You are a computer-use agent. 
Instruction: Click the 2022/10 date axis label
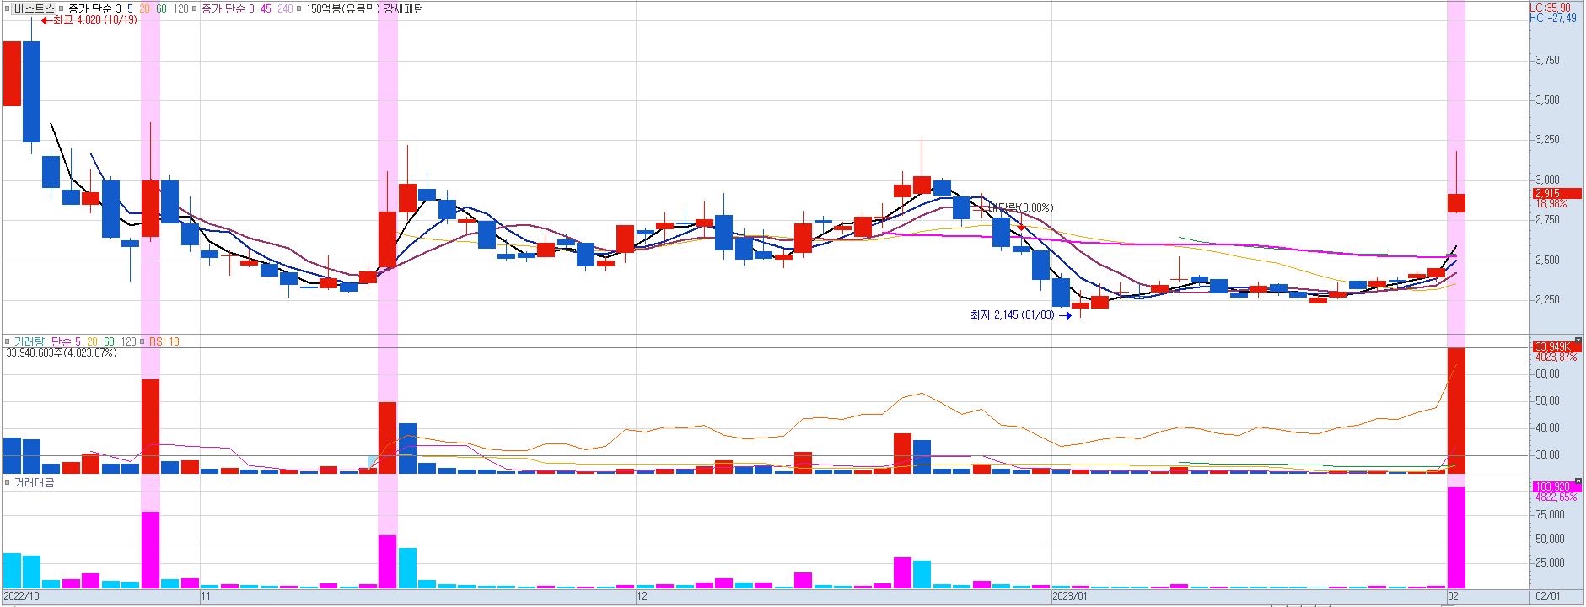click(21, 597)
